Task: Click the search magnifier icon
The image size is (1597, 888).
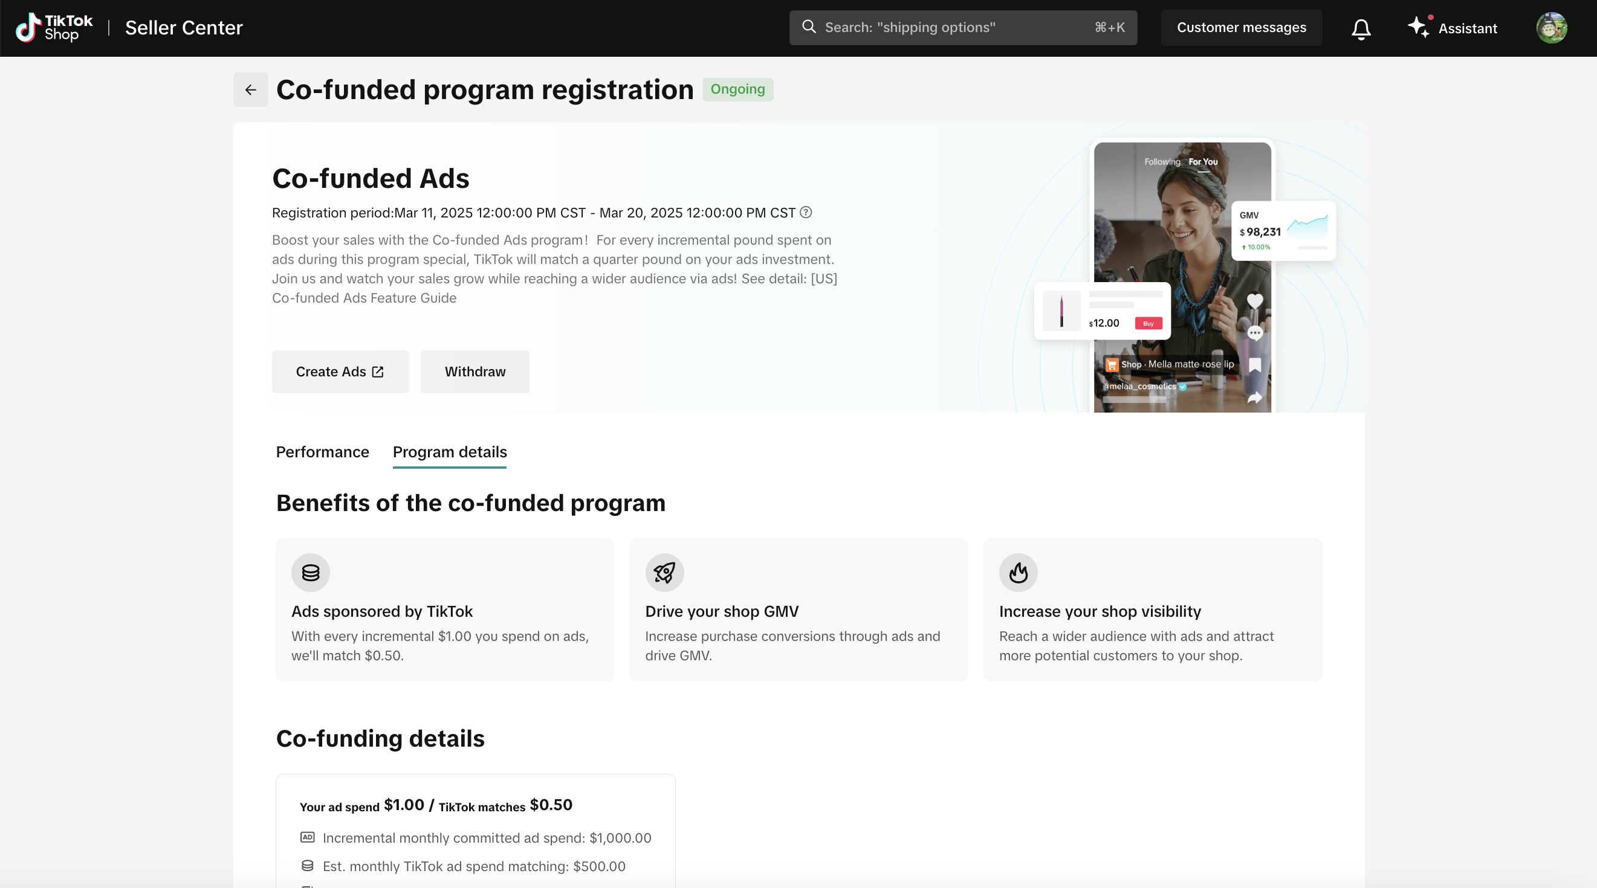Action: [x=808, y=27]
